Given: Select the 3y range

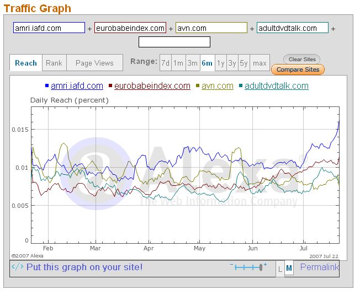Looking at the screenshot, I should point(232,63).
